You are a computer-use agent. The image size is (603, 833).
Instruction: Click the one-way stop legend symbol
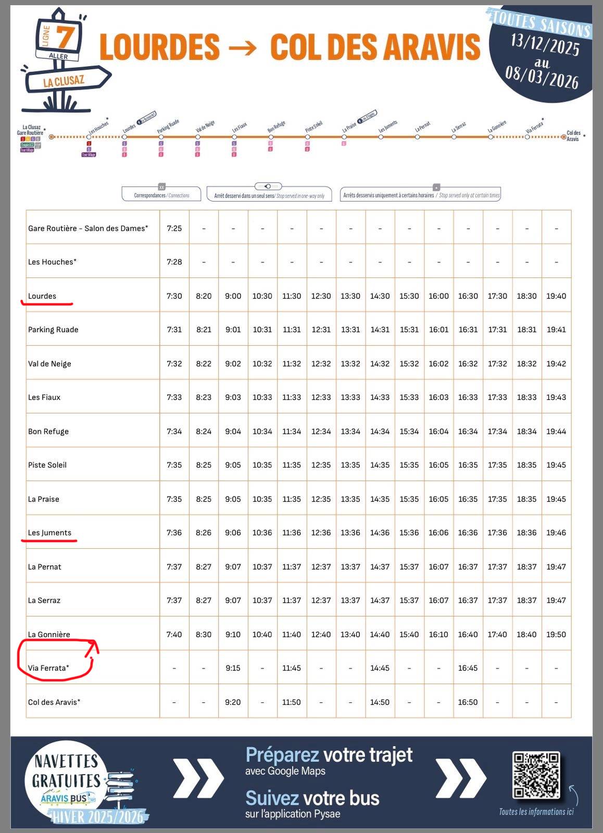click(x=268, y=186)
